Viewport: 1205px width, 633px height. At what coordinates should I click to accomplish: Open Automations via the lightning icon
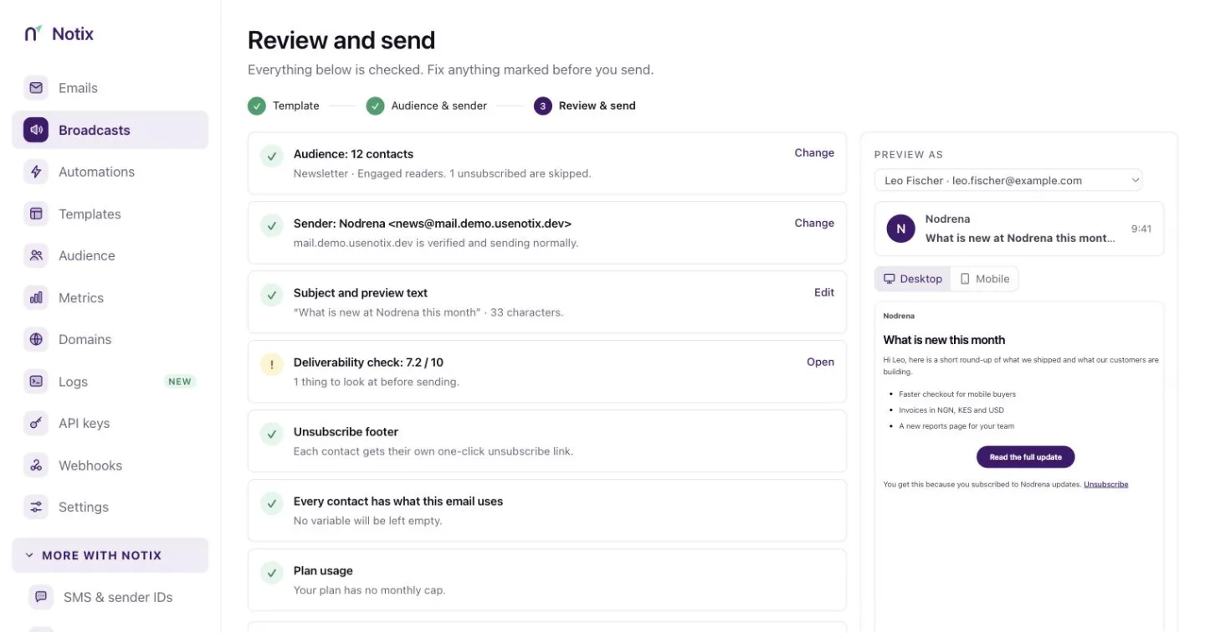[36, 172]
